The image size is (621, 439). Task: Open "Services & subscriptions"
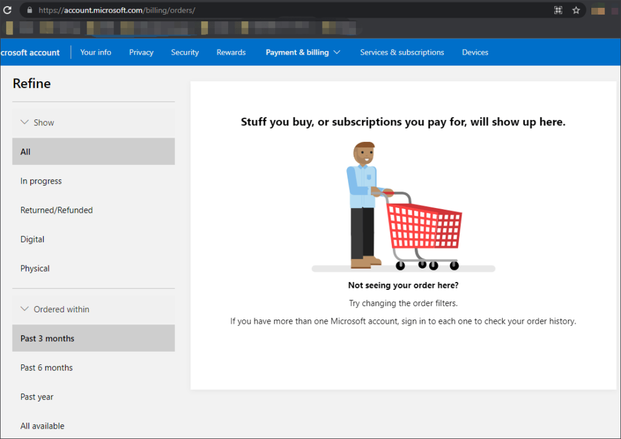pyautogui.click(x=402, y=52)
